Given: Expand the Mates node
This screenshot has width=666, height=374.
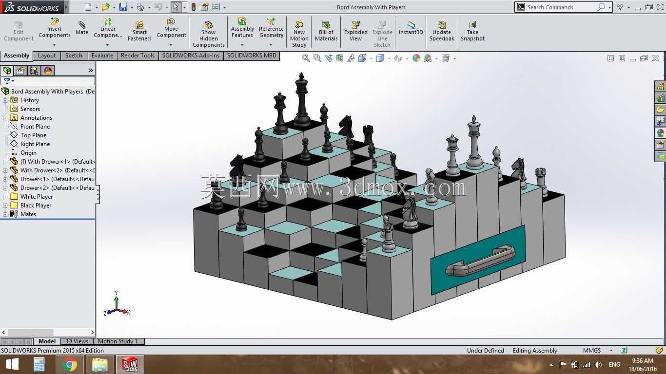Looking at the screenshot, I should point(5,214).
